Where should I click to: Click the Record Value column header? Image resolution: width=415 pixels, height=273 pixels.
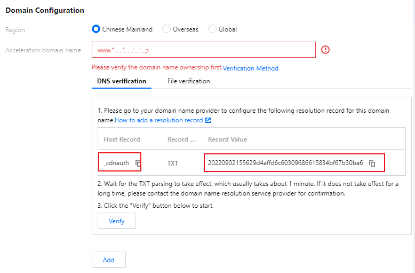227,139
